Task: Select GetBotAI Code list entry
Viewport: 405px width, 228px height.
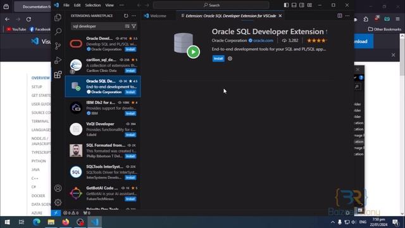Action: [x=103, y=193]
